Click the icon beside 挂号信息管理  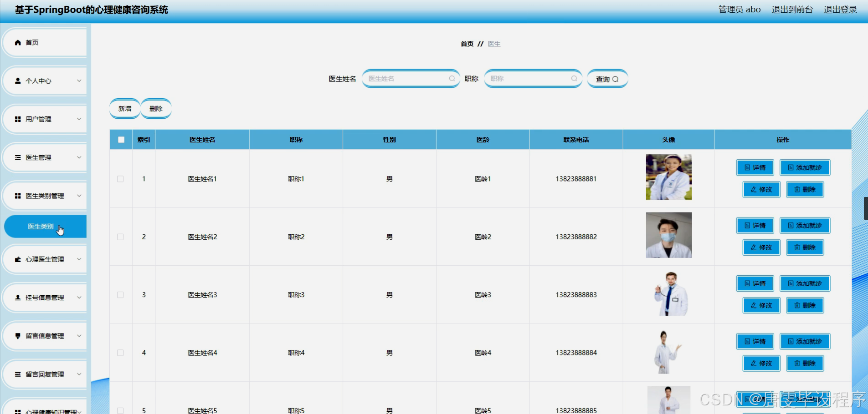point(18,298)
